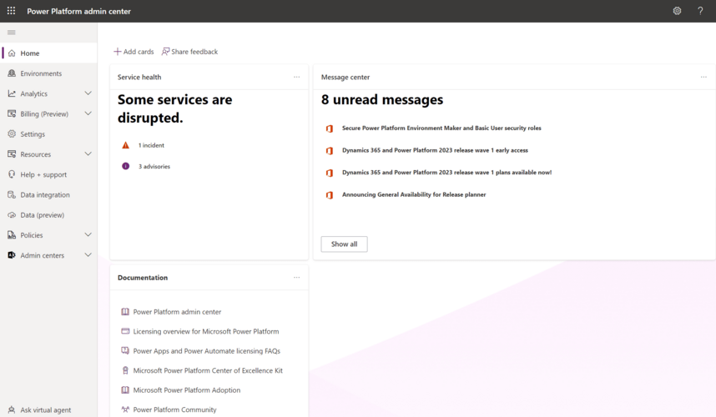The image size is (716, 417).
Task: View the 1 incident link
Action: pos(151,145)
